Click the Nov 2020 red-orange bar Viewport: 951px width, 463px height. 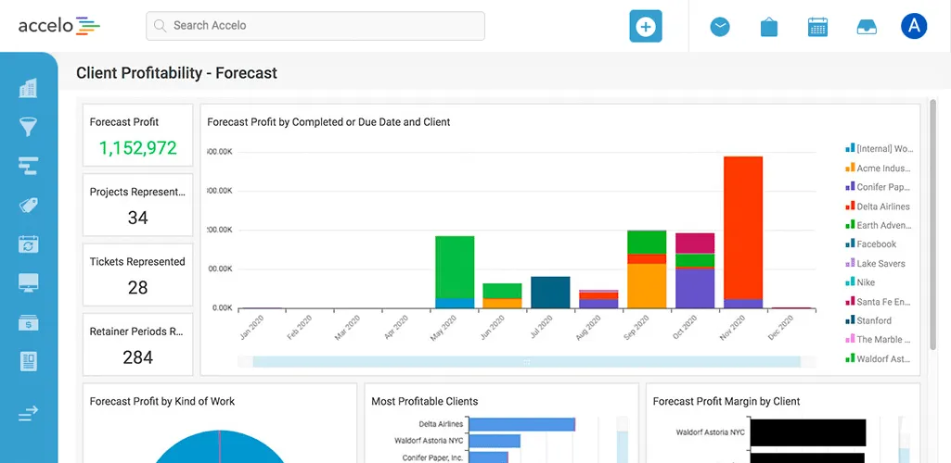[743, 228]
